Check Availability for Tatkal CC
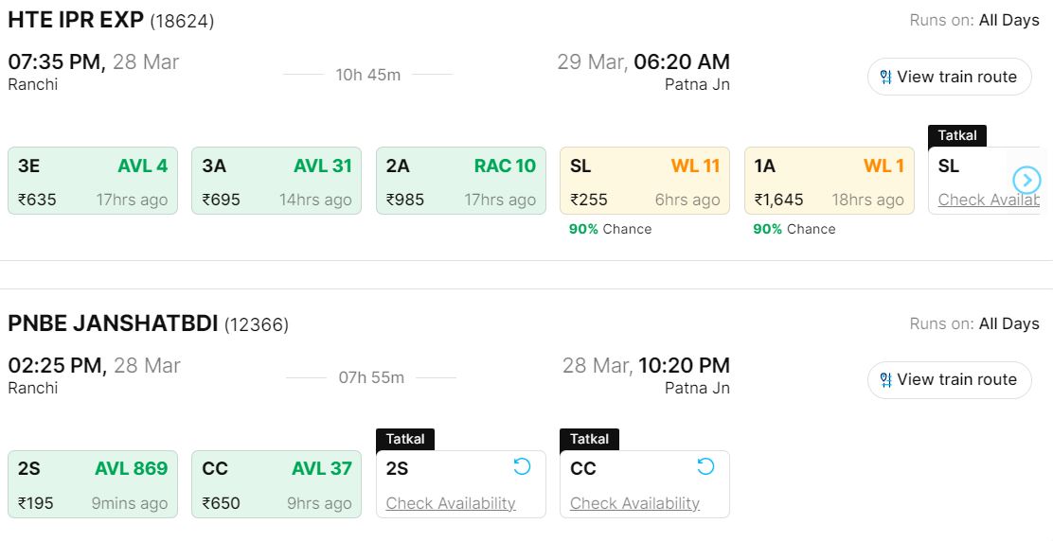The height and width of the screenshot is (541, 1053). point(634,503)
